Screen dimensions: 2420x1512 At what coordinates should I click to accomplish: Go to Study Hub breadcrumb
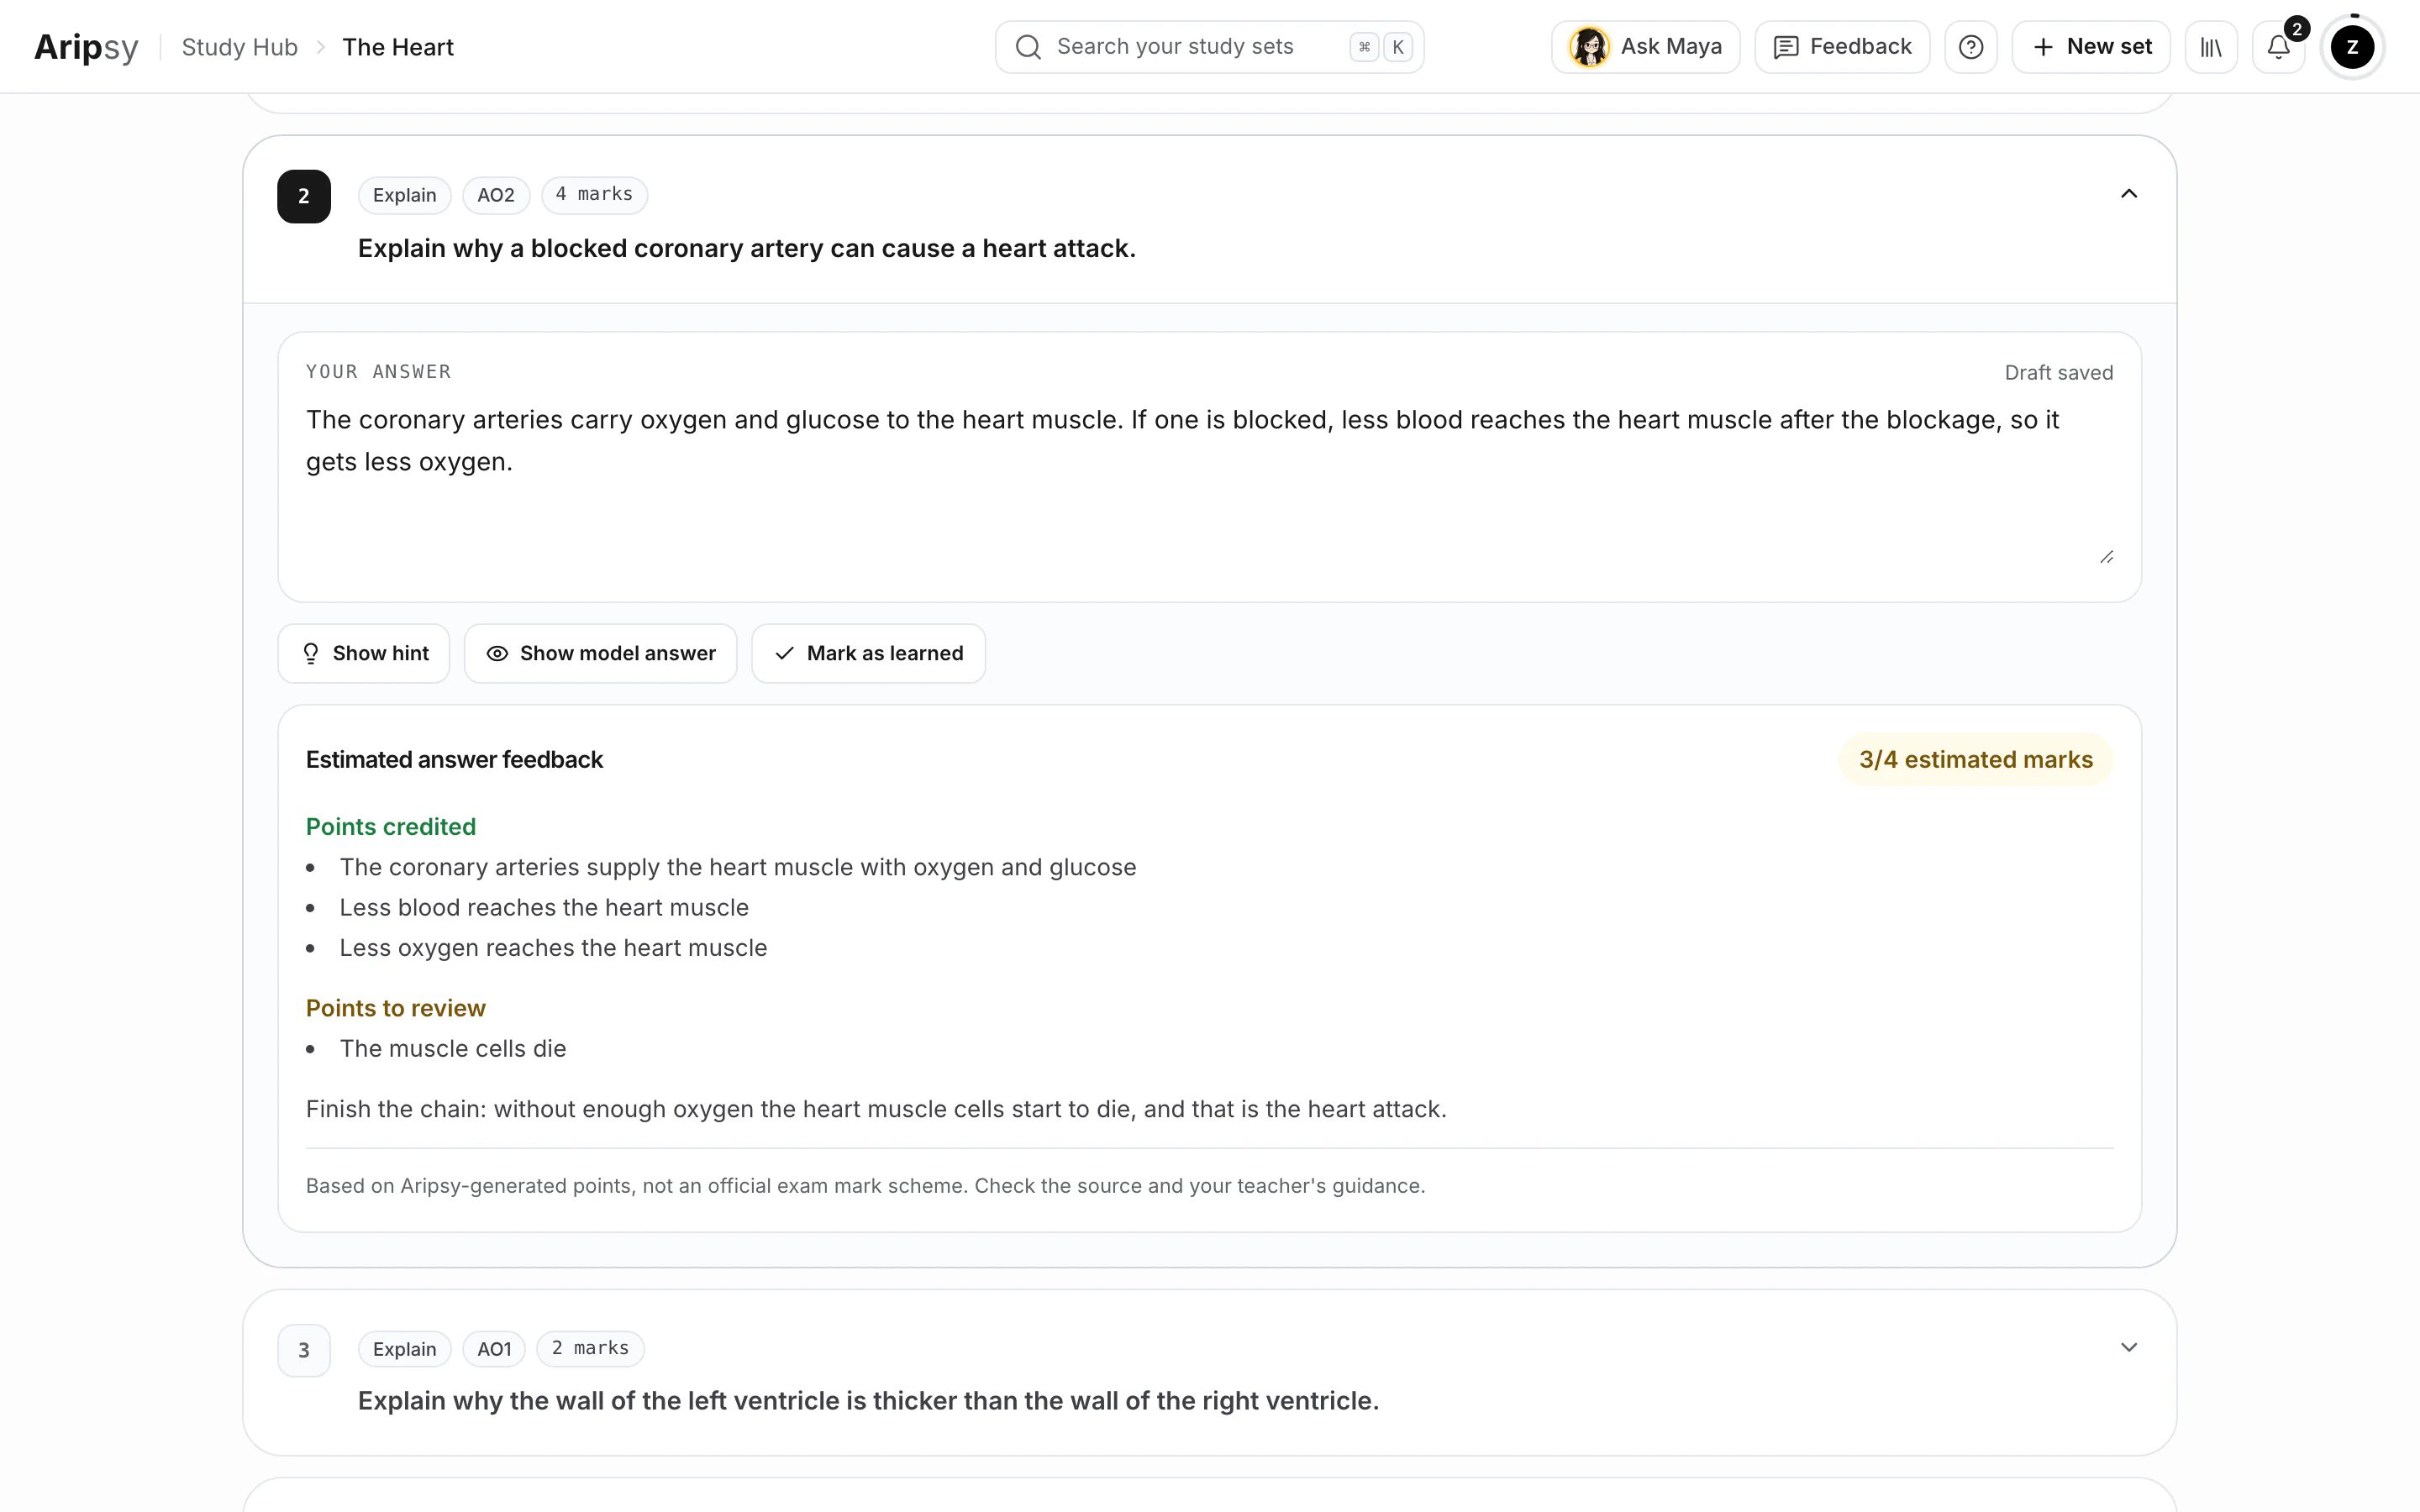(x=240, y=47)
